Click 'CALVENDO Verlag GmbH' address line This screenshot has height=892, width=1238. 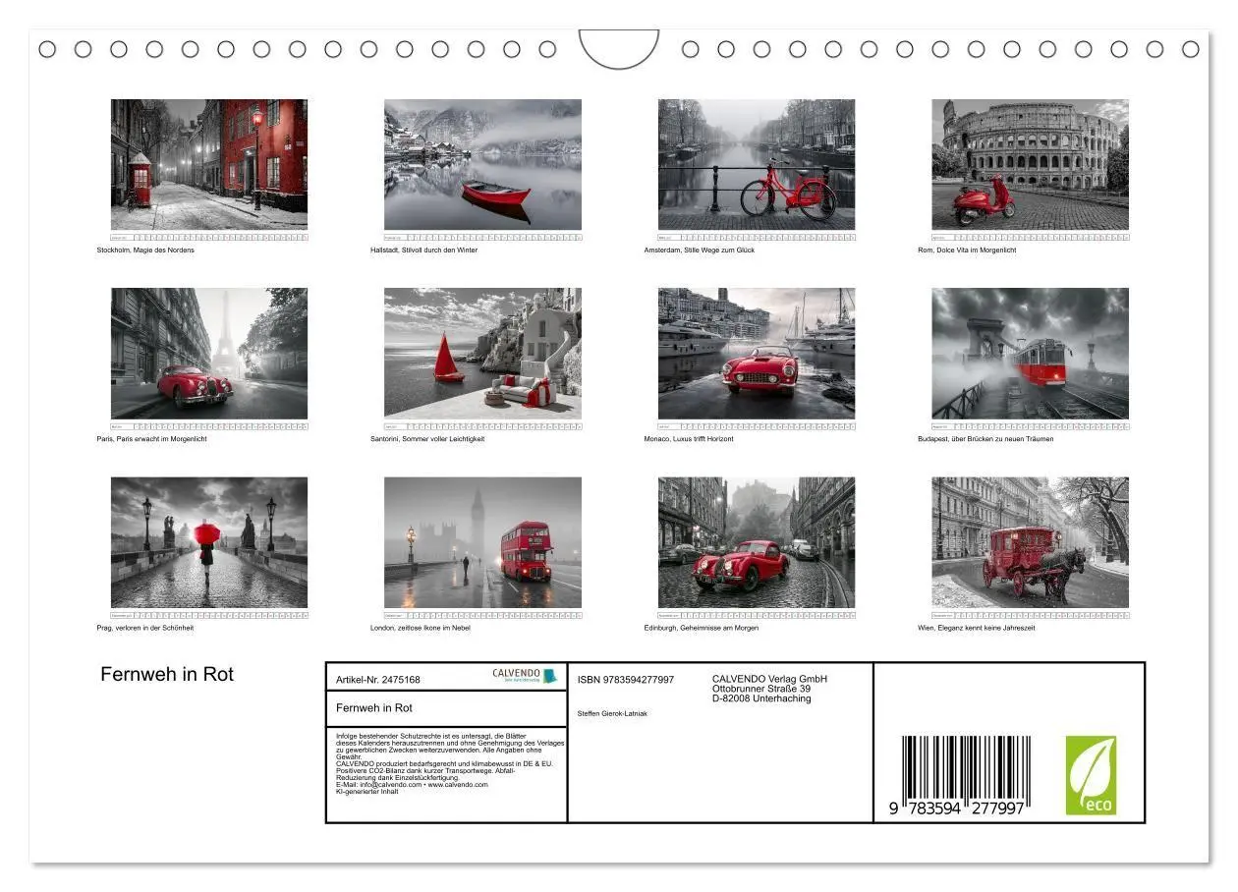coord(769,679)
